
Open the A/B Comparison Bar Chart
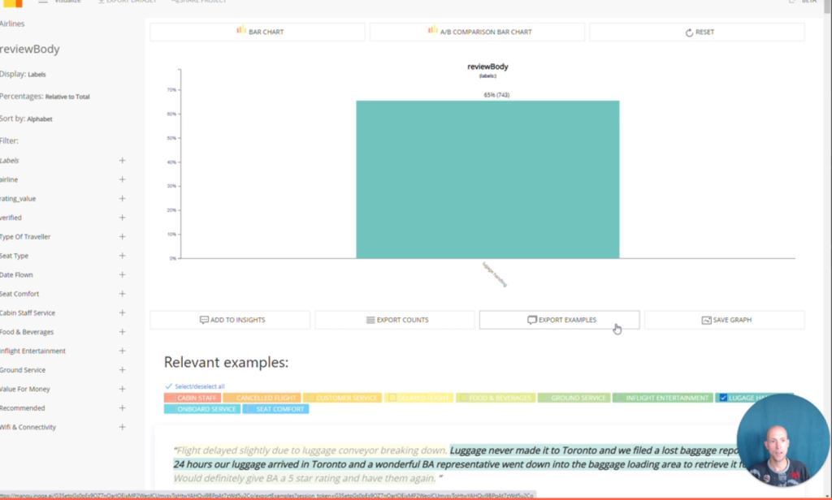tap(477, 32)
